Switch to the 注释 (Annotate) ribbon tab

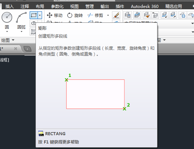tap(25, 6)
